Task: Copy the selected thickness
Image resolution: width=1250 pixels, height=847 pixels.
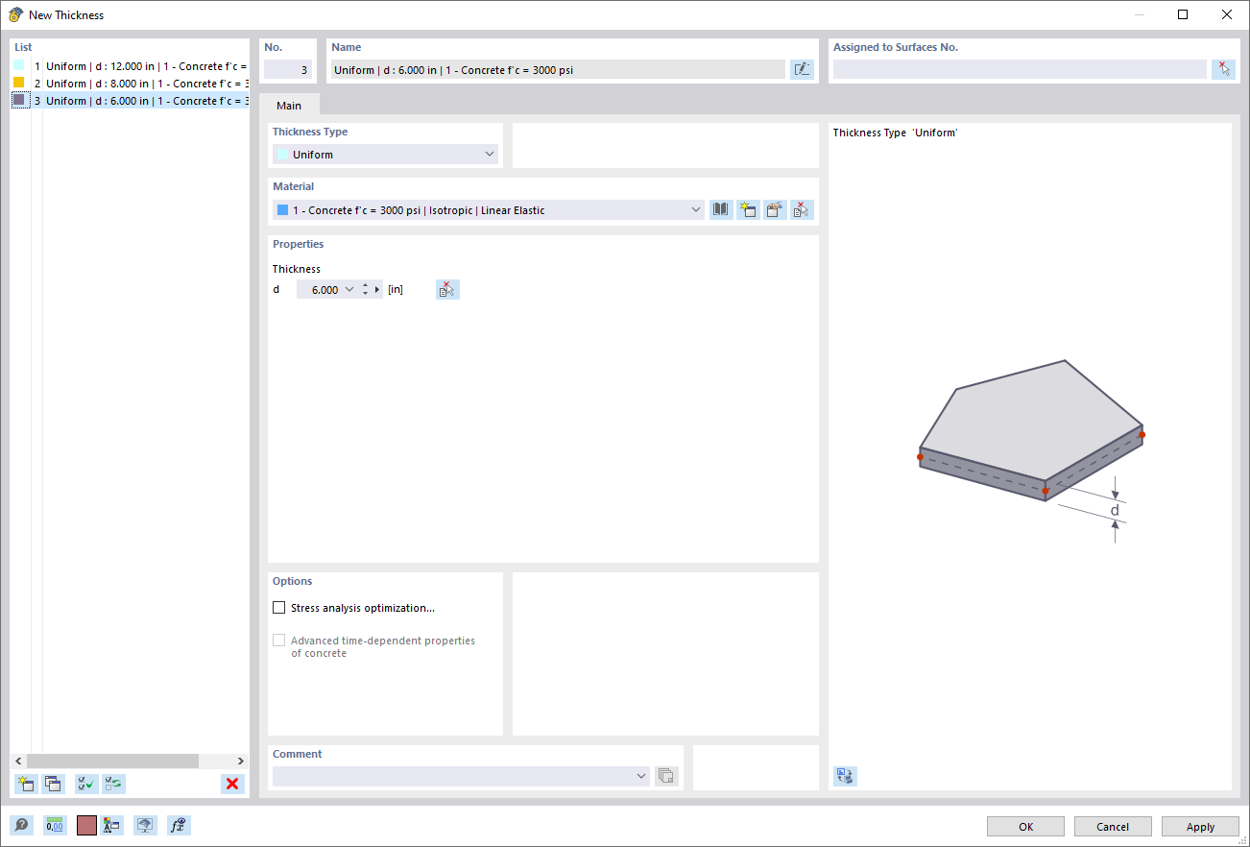Action: click(x=54, y=784)
